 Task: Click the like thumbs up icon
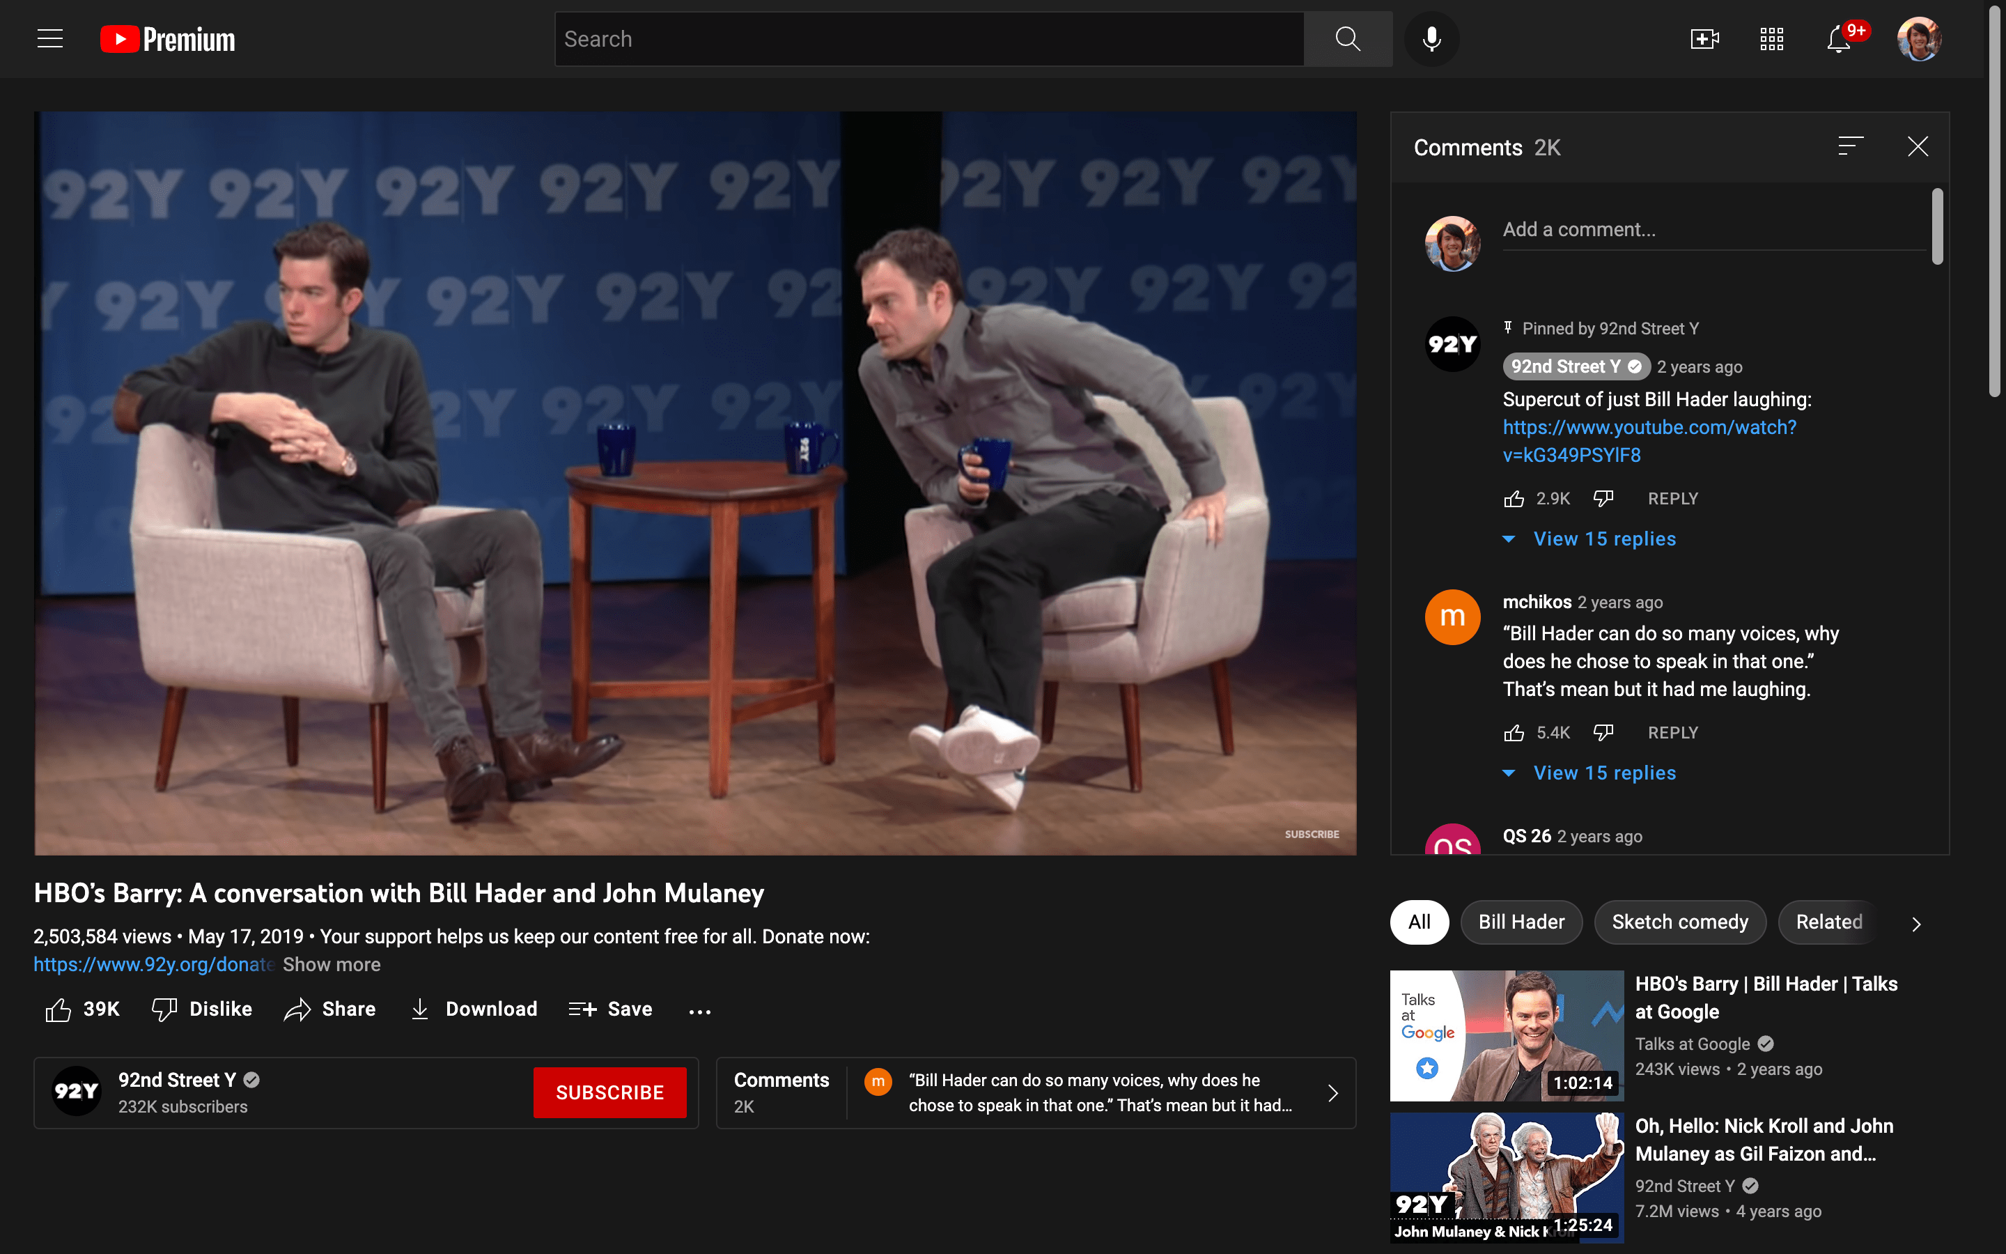58,1008
